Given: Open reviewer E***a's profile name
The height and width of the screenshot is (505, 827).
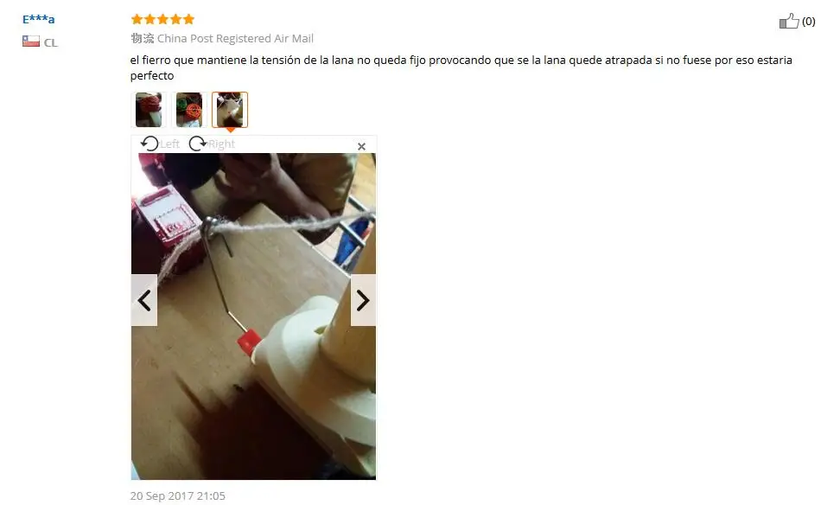Looking at the screenshot, I should pos(39,20).
